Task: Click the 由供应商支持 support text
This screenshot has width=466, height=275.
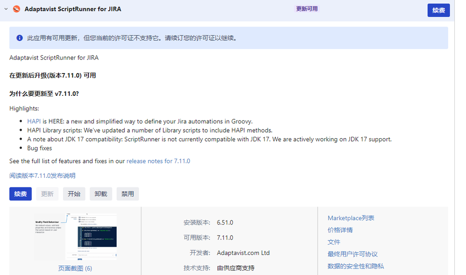Action: click(x=236, y=268)
